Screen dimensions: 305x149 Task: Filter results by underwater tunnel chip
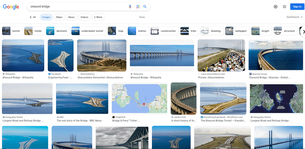click(x=89, y=31)
